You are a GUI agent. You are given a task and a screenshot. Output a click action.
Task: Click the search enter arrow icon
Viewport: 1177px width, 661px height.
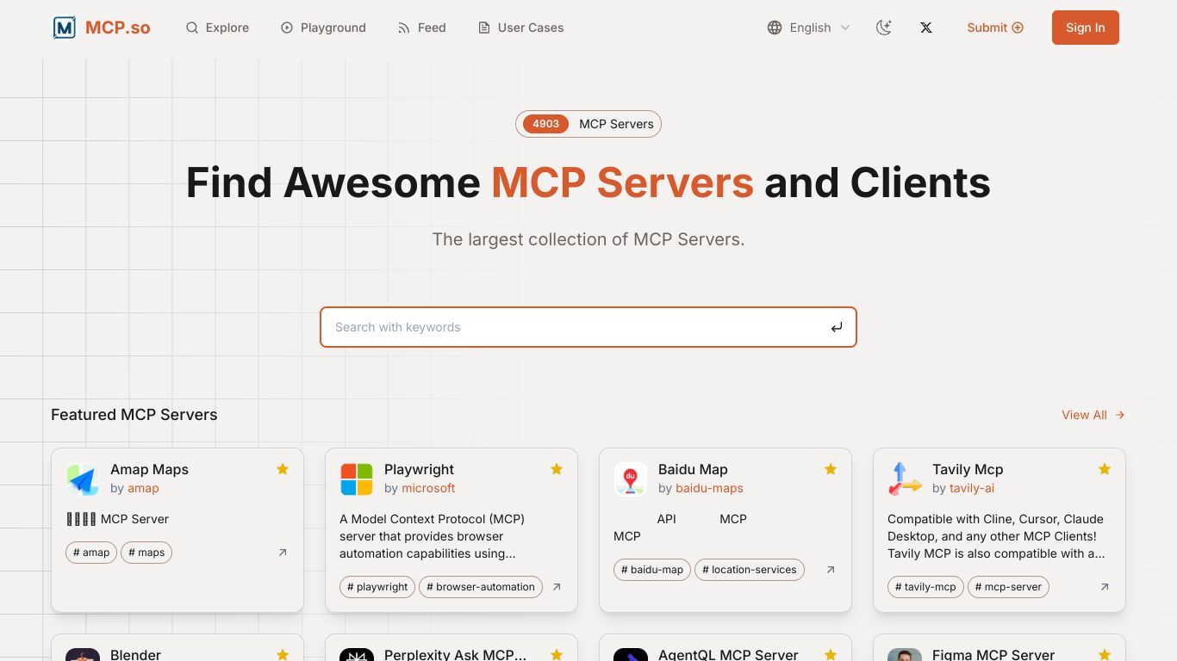point(836,327)
